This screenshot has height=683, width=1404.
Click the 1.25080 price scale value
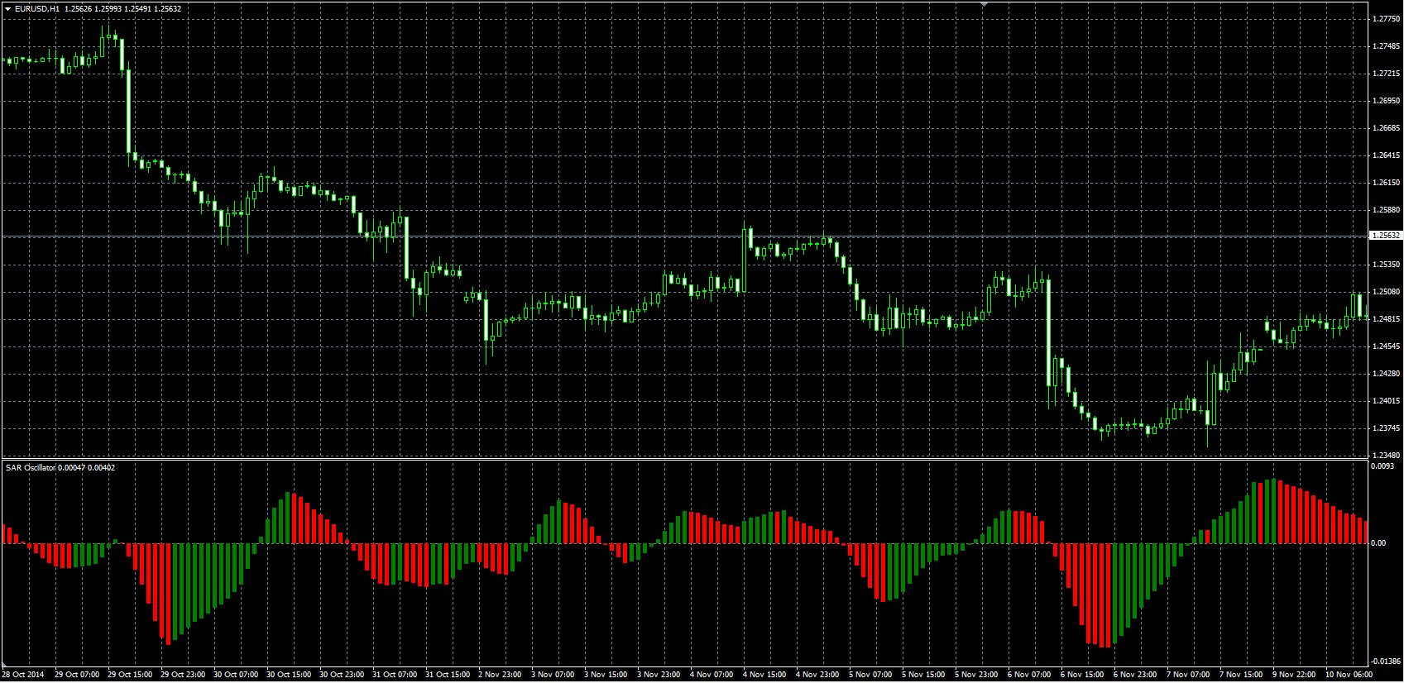[1386, 292]
